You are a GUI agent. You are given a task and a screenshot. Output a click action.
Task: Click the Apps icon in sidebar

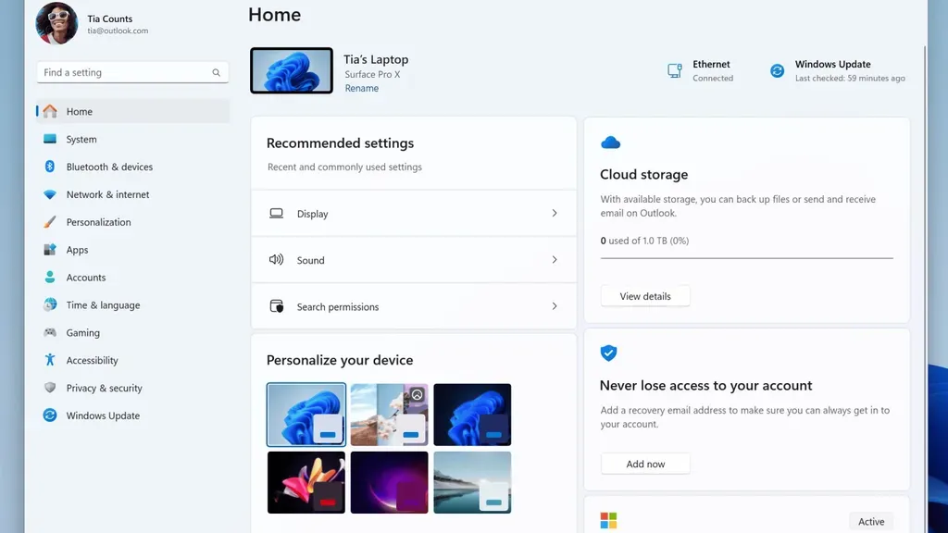(x=50, y=250)
